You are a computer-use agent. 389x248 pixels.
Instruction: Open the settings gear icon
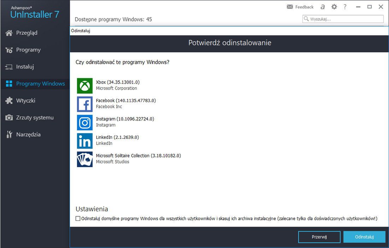[x=334, y=7]
